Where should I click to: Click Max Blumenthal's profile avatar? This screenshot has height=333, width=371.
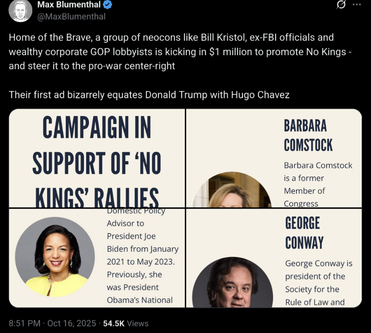click(x=20, y=10)
